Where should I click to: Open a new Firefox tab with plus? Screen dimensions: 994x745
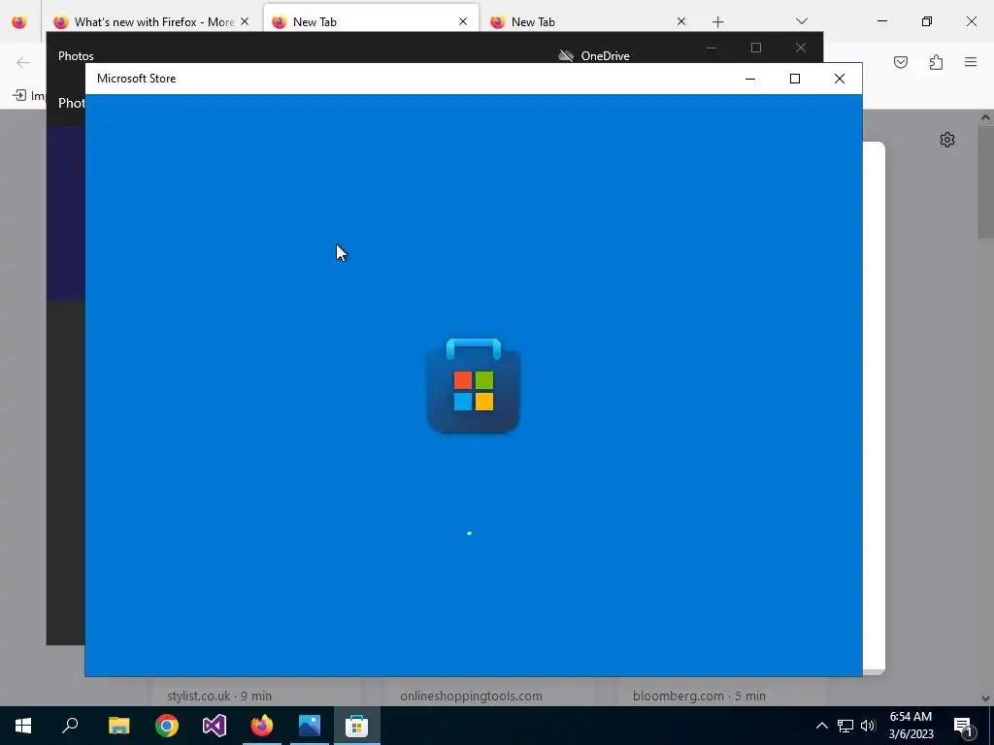pos(717,22)
